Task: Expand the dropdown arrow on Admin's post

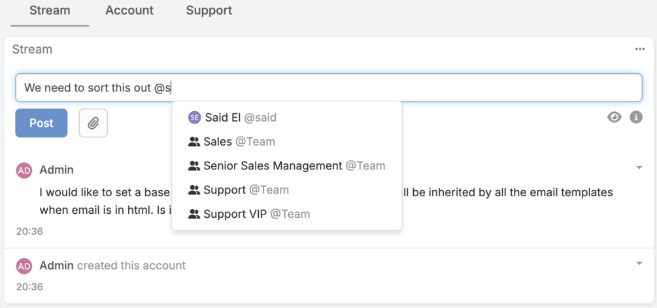Action: click(x=639, y=168)
